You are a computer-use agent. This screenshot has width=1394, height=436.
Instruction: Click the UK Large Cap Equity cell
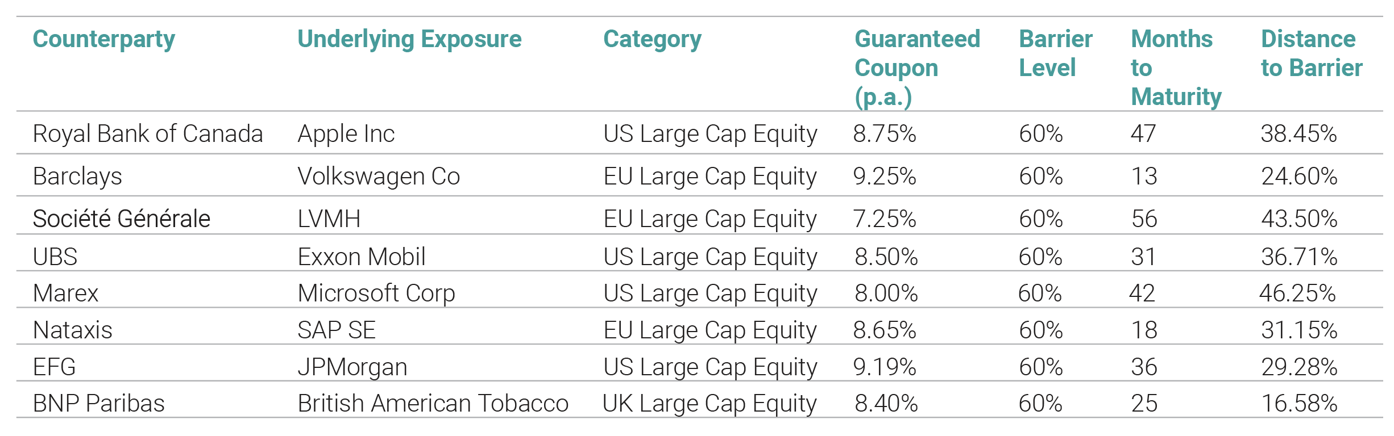pyautogui.click(x=710, y=404)
